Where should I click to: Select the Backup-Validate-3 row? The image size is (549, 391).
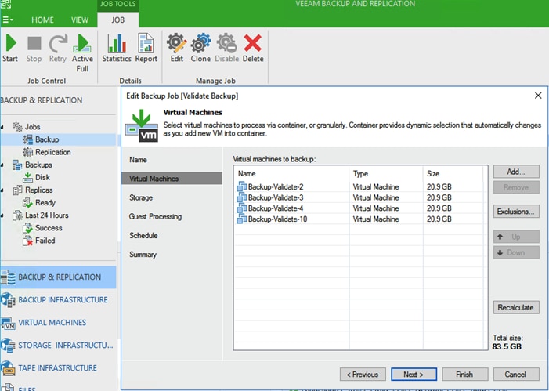360,197
